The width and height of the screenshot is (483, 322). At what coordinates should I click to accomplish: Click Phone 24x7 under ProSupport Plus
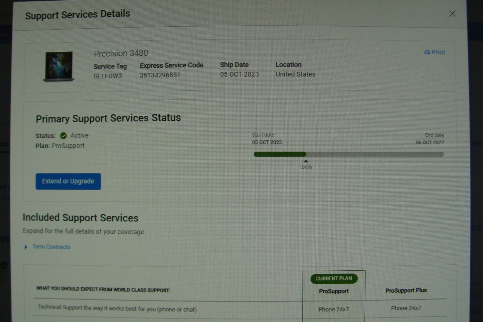pyautogui.click(x=406, y=308)
